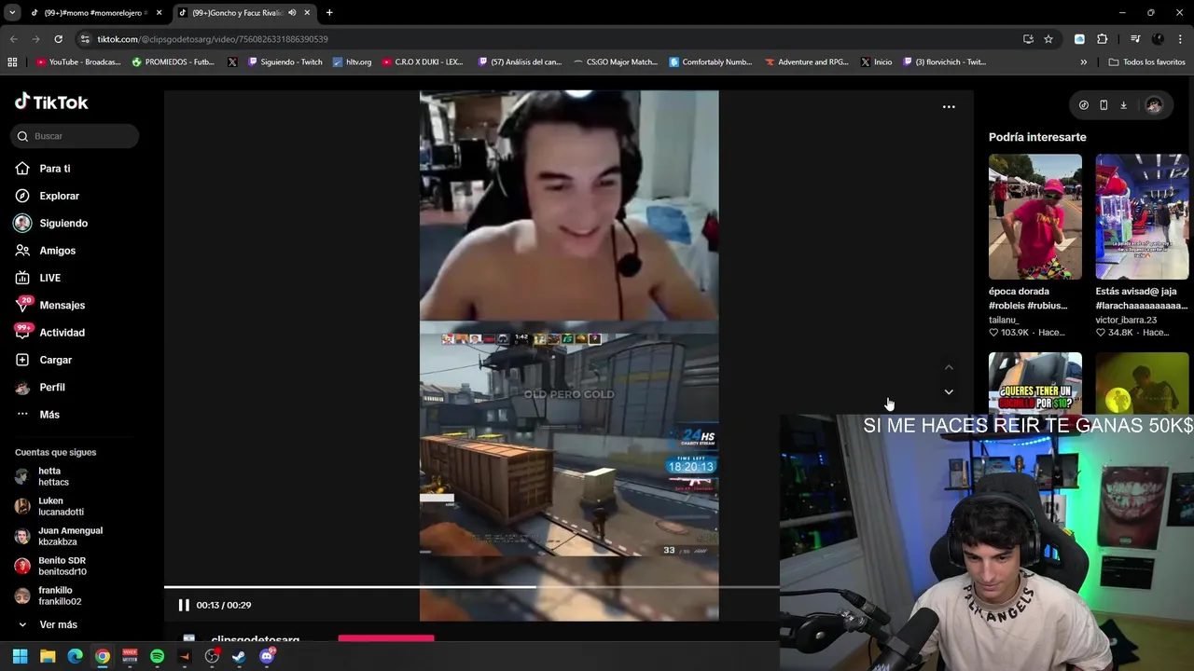The image size is (1194, 671).
Task: Close the #momo #momorelojero tab
Action: click(x=160, y=13)
